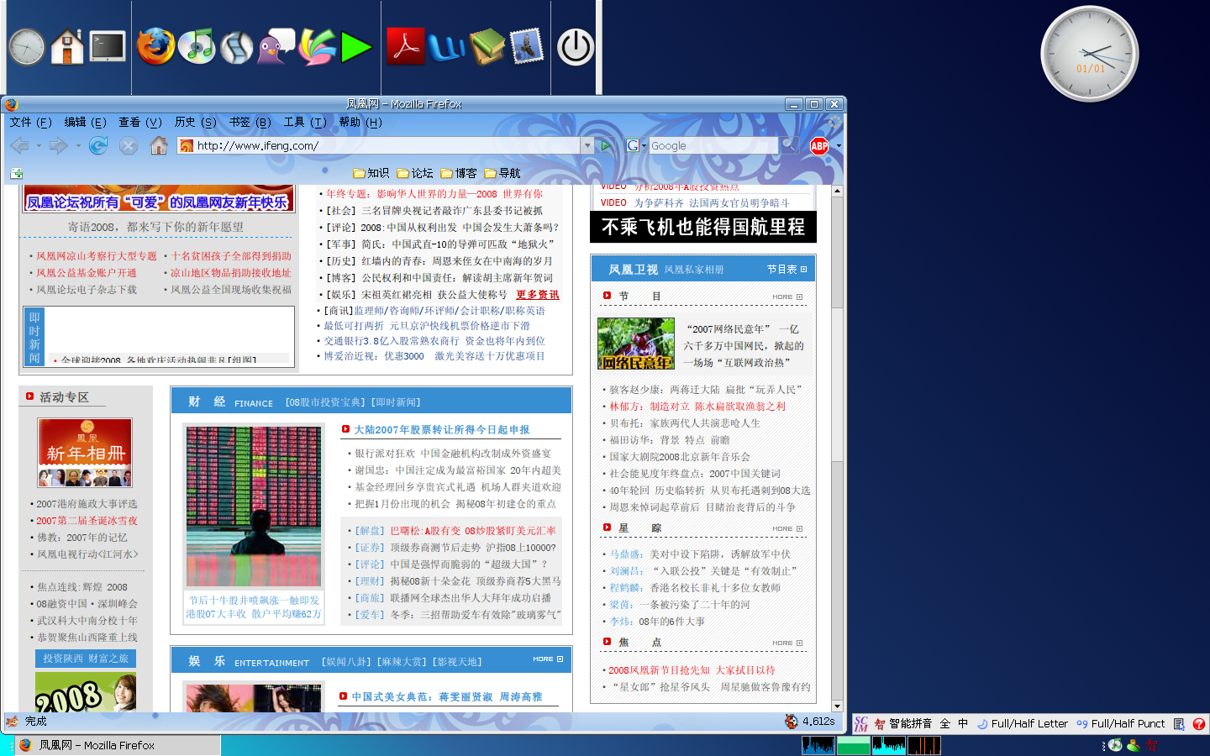Image resolution: width=1210 pixels, height=756 pixels.
Task: Open the 工具 (T) menu
Action: click(x=305, y=122)
